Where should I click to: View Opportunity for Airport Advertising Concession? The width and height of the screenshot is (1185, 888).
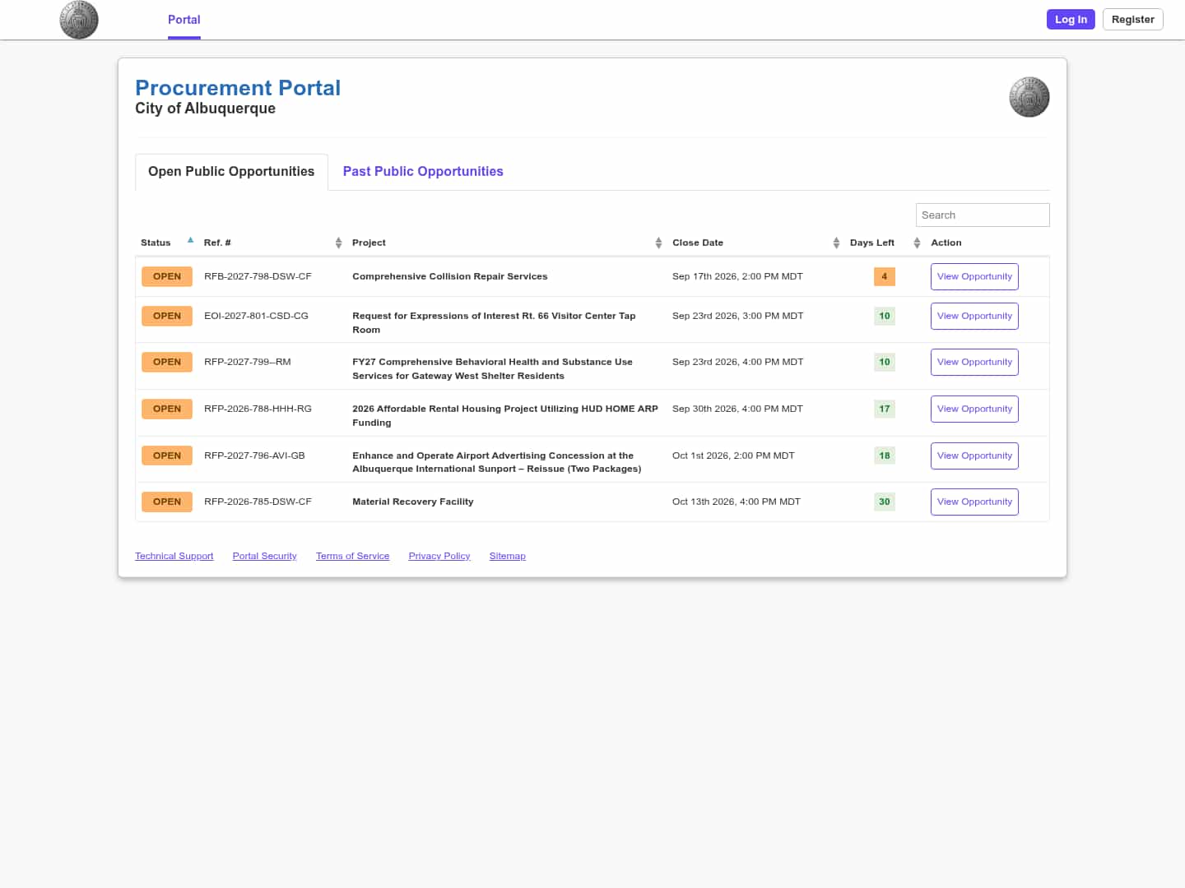click(974, 456)
